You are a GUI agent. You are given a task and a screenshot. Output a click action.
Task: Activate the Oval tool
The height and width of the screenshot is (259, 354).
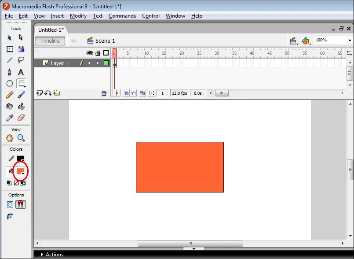point(10,83)
